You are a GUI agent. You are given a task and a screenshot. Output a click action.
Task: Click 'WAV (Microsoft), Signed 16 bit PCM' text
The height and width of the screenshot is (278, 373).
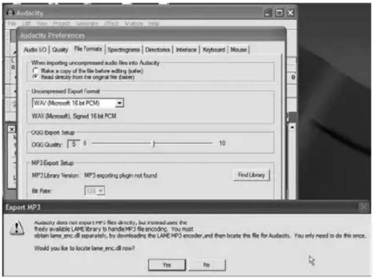[74, 116]
